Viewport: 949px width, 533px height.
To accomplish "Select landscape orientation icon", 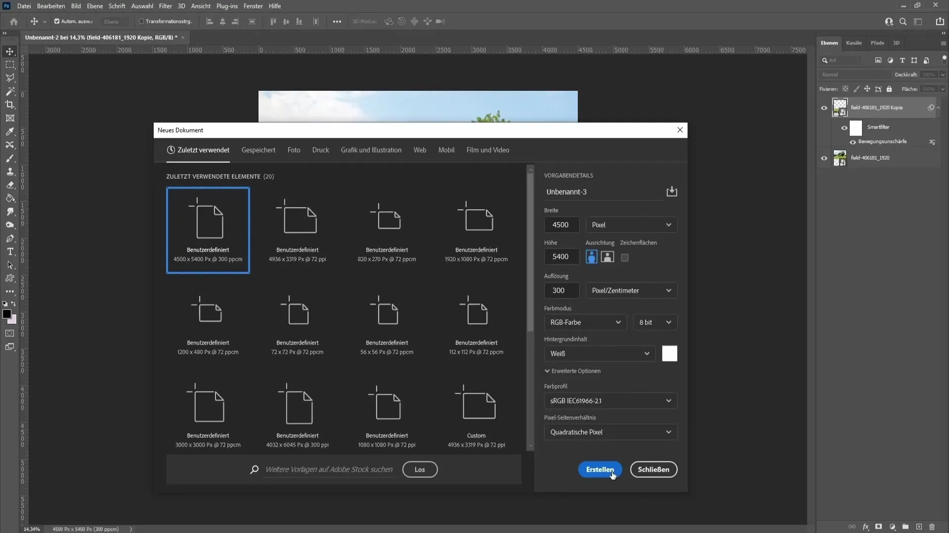I will [607, 257].
